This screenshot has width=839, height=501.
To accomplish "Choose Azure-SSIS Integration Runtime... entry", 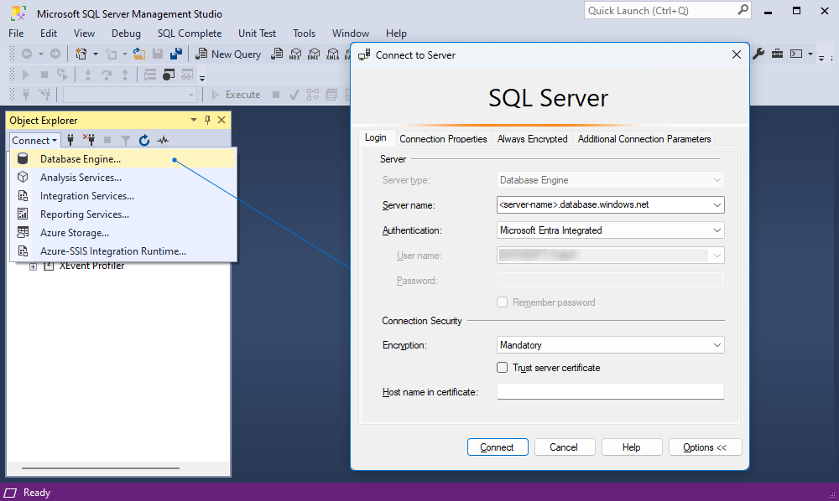I will tap(123, 251).
